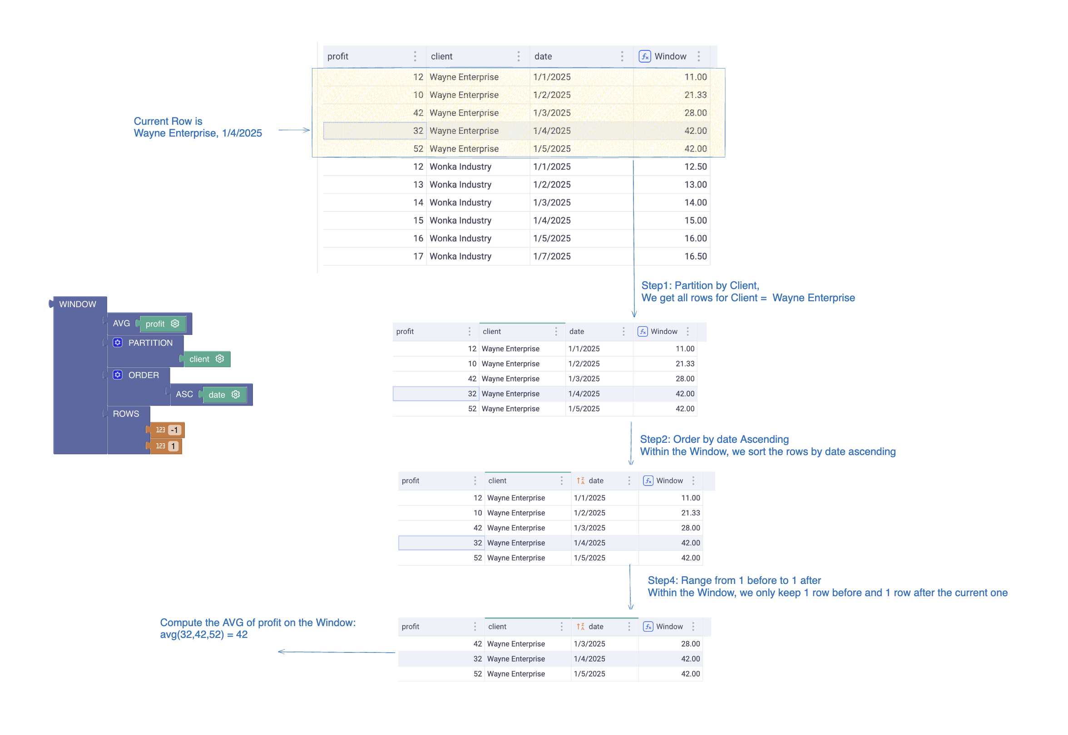Open client column menu in unsorted five-row table

click(x=556, y=331)
